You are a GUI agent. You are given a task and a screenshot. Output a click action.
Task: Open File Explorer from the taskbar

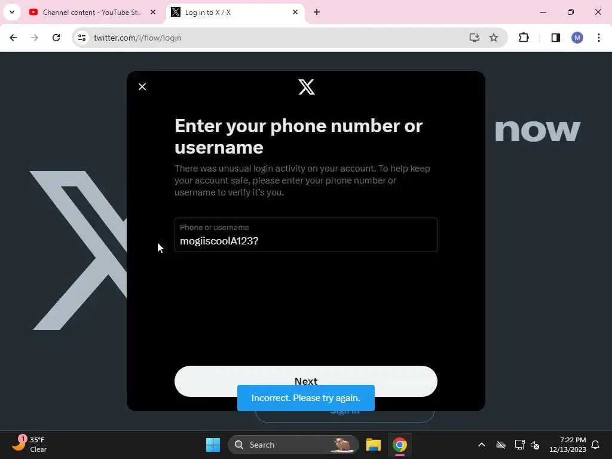[373, 445]
